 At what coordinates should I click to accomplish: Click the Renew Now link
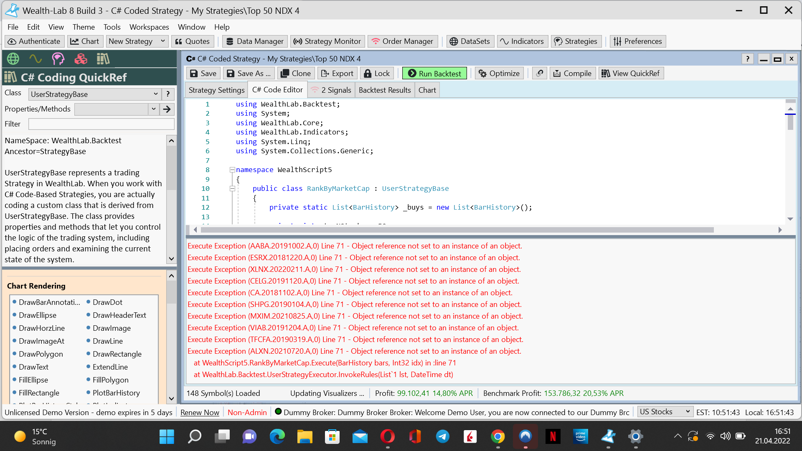(200, 412)
